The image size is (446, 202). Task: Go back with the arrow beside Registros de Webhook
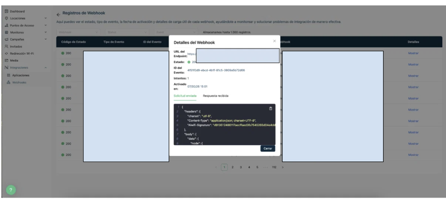pyautogui.click(x=58, y=15)
